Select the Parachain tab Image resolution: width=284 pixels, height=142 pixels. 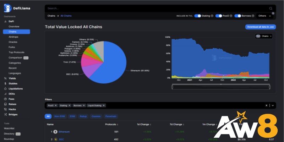[111, 116]
